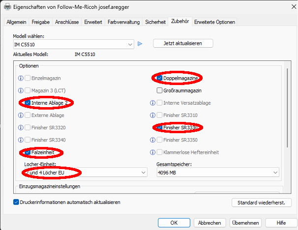This screenshot has height=230, width=298.
Task: Click the blue arrow next to model dropdown
Action: tap(140, 44)
